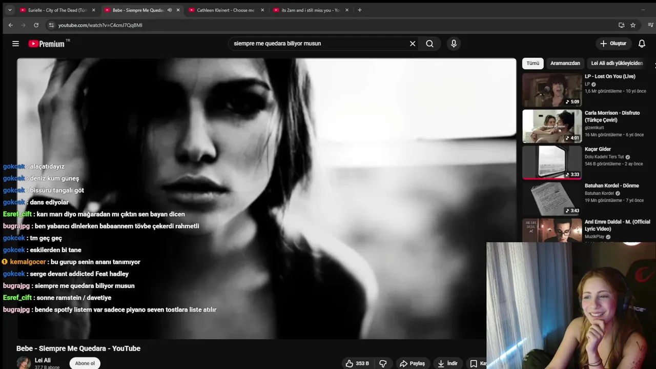The image size is (656, 369).
Task: Switch to Eurielle - City of The Dead tab
Action: [x=57, y=10]
